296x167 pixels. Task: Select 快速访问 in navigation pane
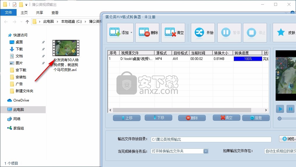coord(20,35)
